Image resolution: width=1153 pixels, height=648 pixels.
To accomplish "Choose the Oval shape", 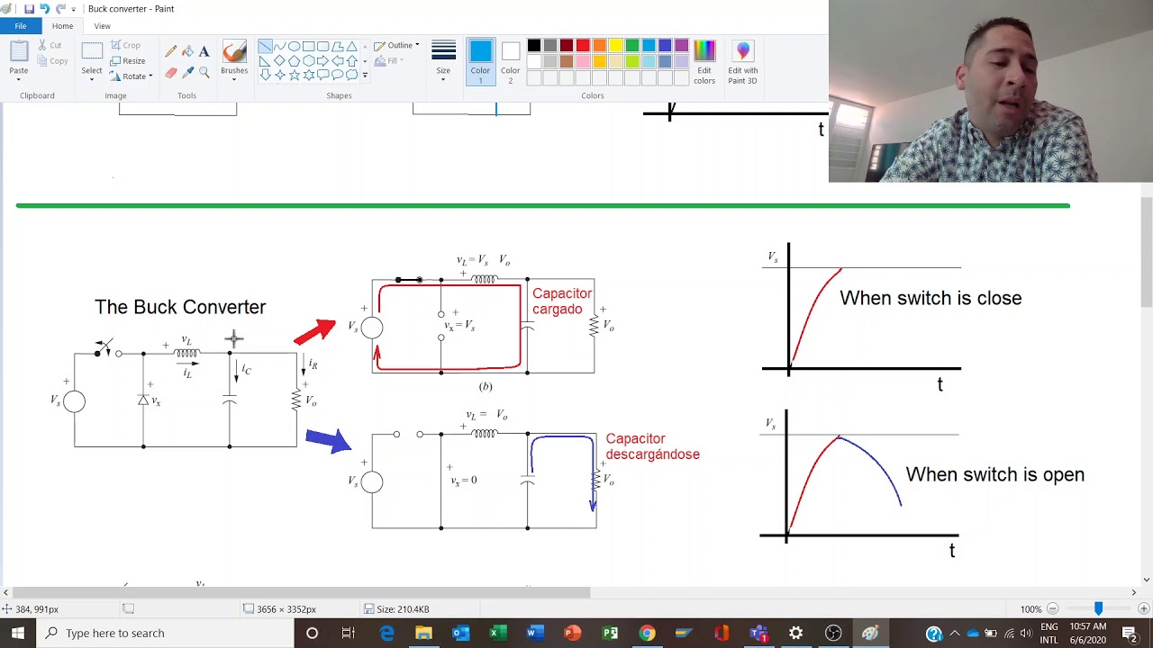I will tap(294, 46).
